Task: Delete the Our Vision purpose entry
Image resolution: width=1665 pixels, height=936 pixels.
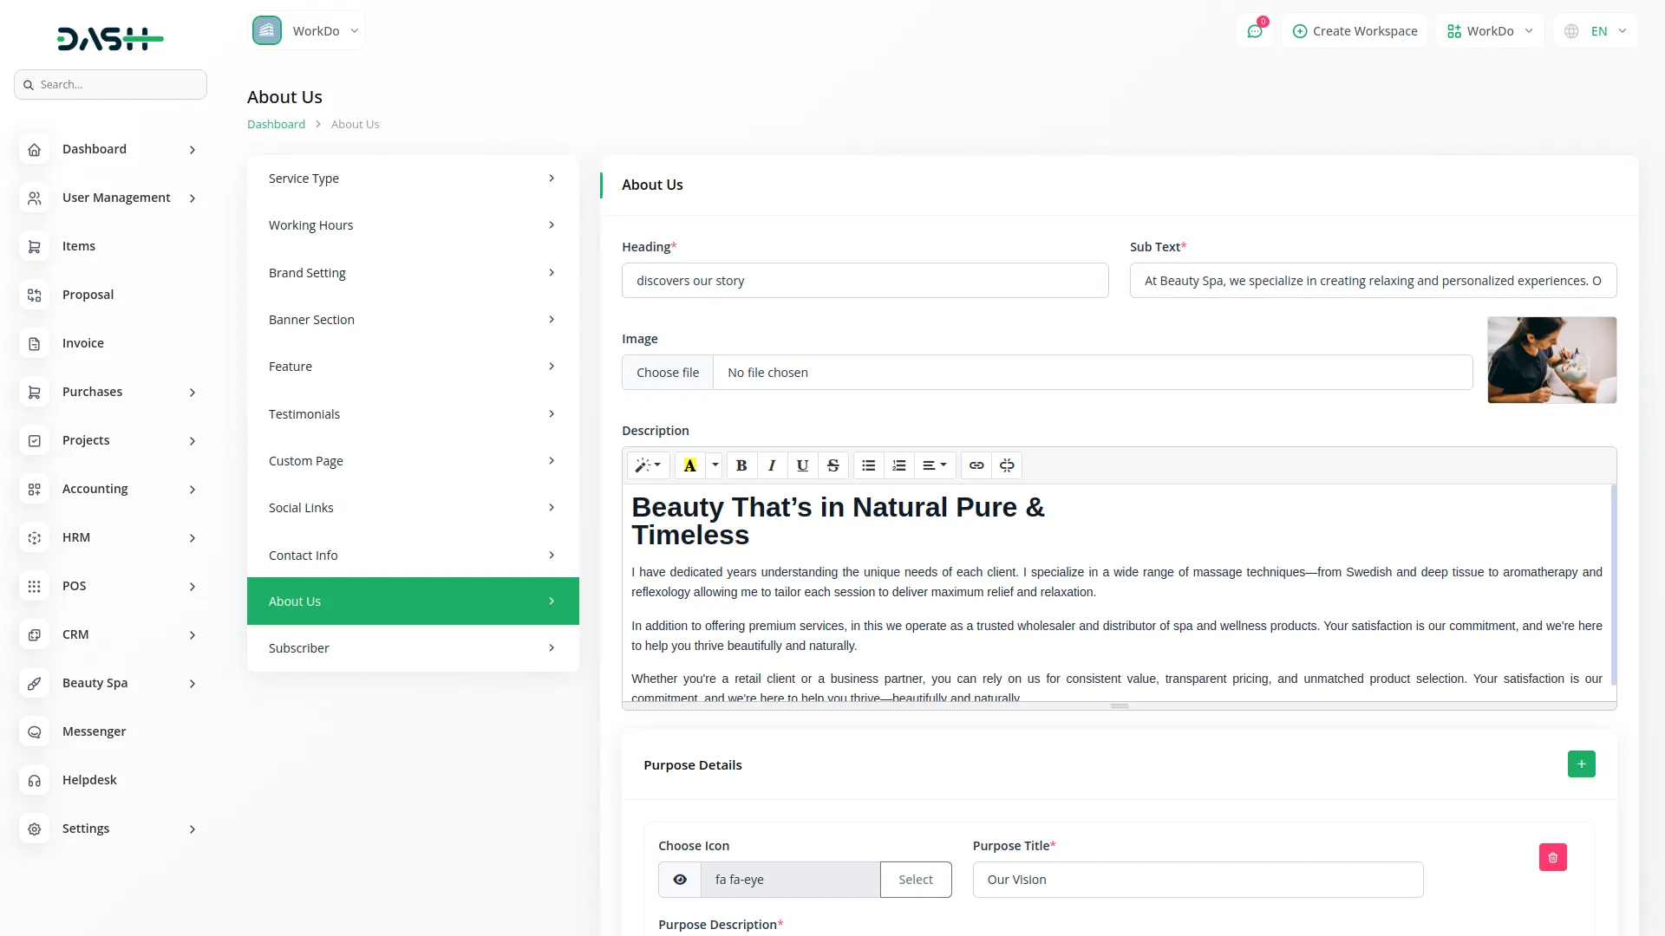Action: (x=1552, y=857)
